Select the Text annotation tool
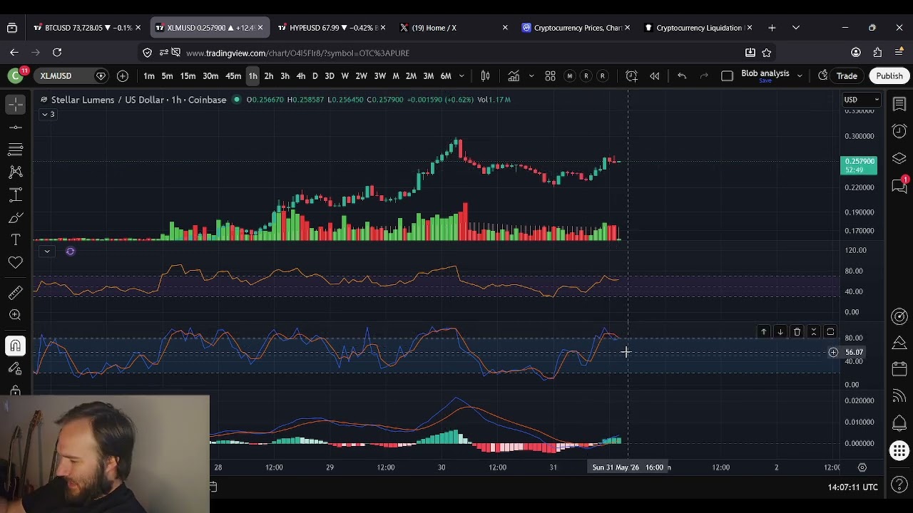Viewport: 913px width, 513px height. point(15,240)
